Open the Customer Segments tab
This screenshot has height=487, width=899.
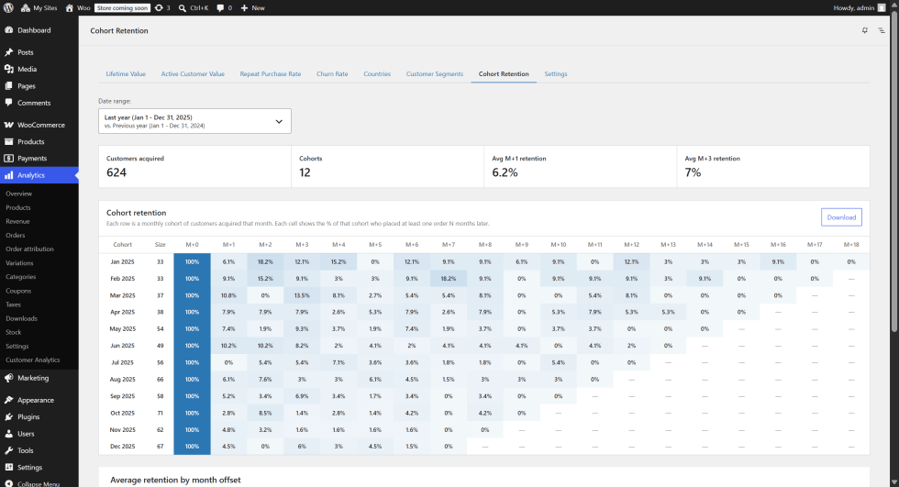(x=435, y=74)
